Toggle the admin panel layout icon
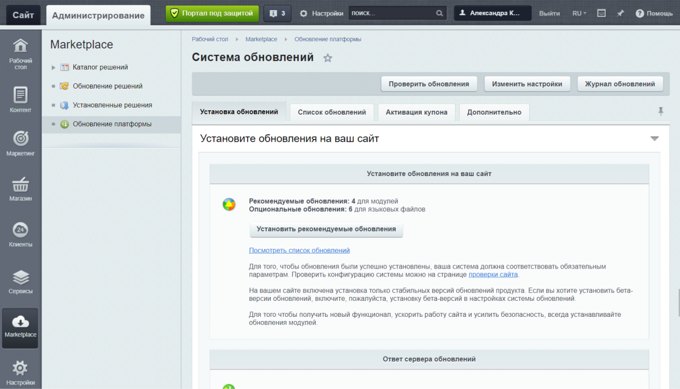680x389 pixels. tap(601, 13)
